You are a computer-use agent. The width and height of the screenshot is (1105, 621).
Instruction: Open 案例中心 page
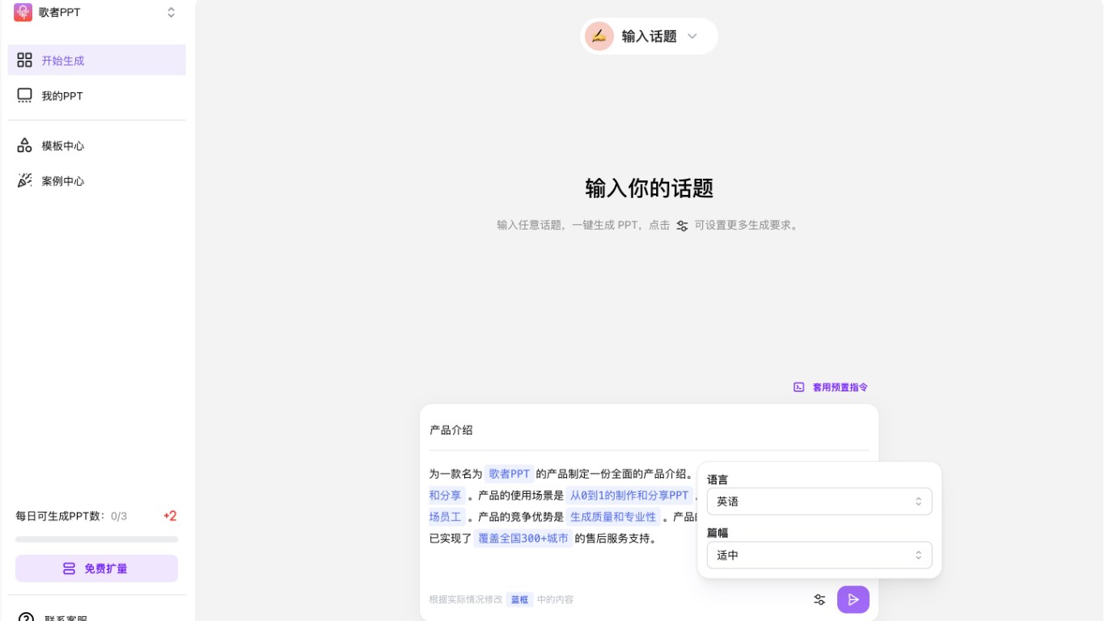[97, 181]
